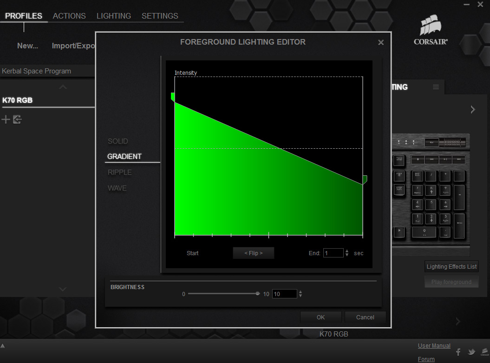Switch to the SETTINGS tab
Screen dimensions: 490x363
coord(160,16)
